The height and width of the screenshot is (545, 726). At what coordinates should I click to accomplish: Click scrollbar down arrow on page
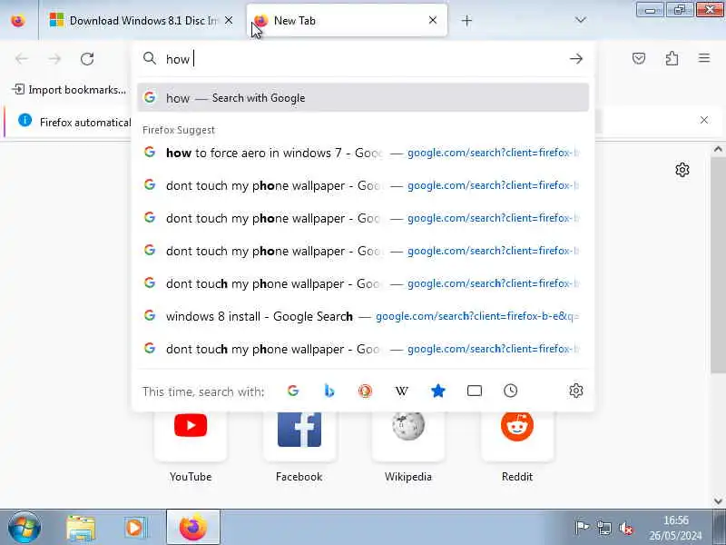(x=718, y=501)
